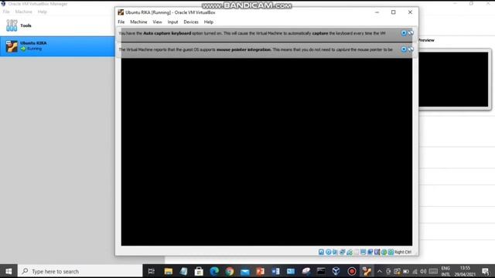Click the Preview thumbnail in the Manager window
Viewport: 495px width, 278px height.
tap(454, 80)
